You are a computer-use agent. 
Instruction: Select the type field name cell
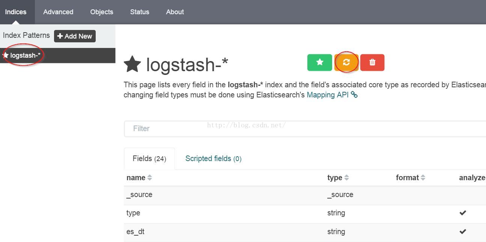point(133,213)
